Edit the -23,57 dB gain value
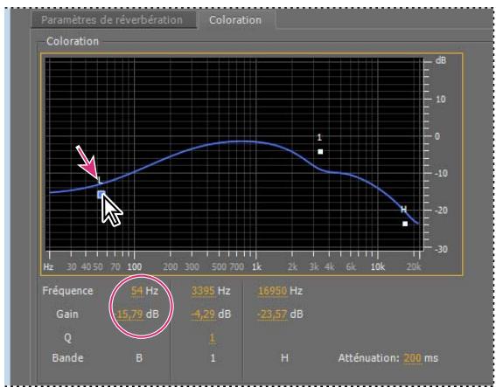The image size is (496, 387). pyautogui.click(x=272, y=314)
